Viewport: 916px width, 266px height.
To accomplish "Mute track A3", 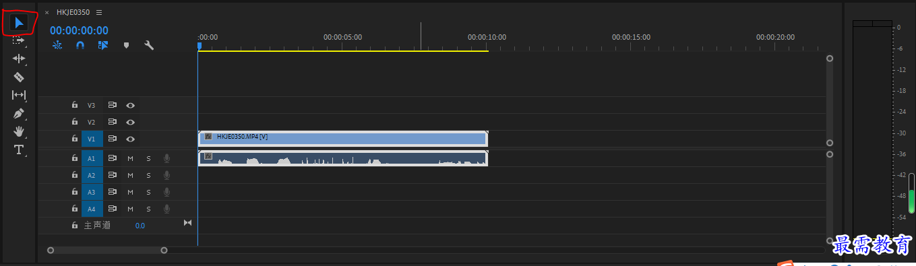I will pos(131,192).
